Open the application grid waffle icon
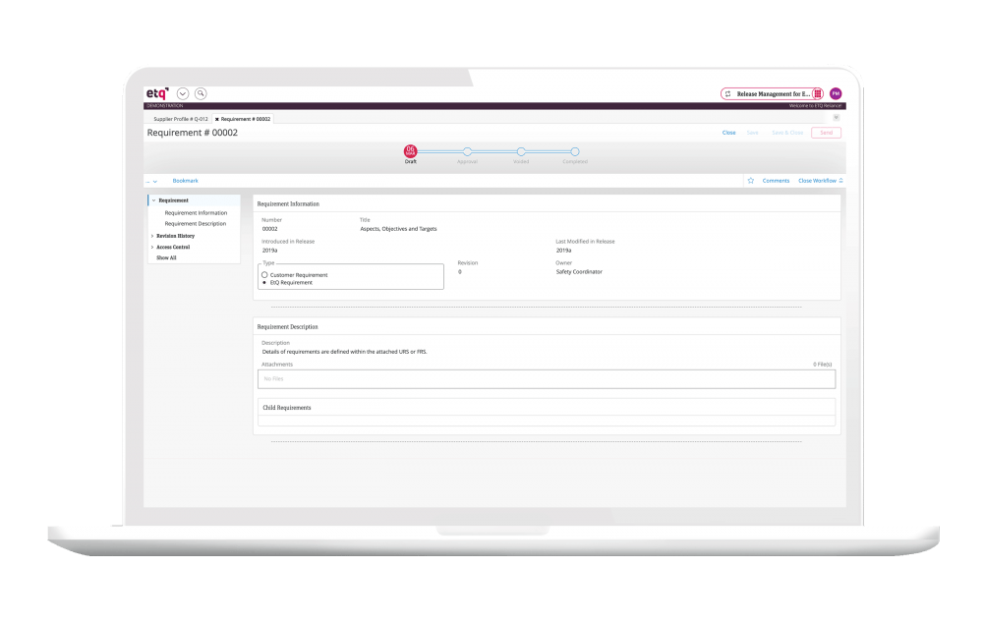This screenshot has height=623, width=983. click(818, 93)
